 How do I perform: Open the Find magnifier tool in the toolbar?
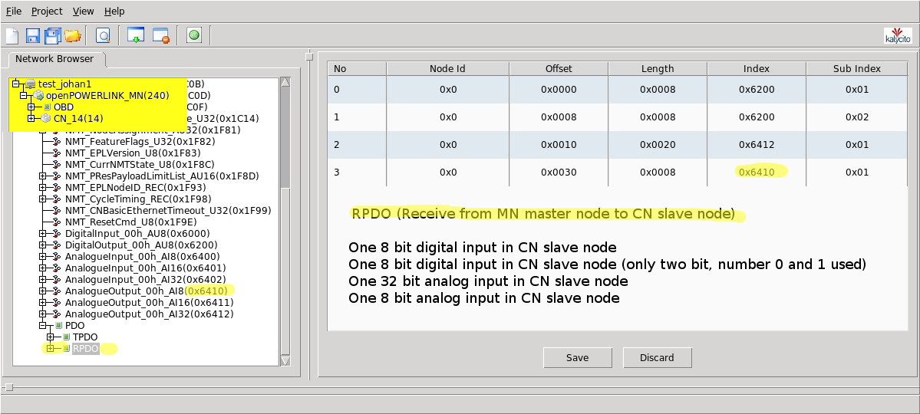[x=104, y=36]
